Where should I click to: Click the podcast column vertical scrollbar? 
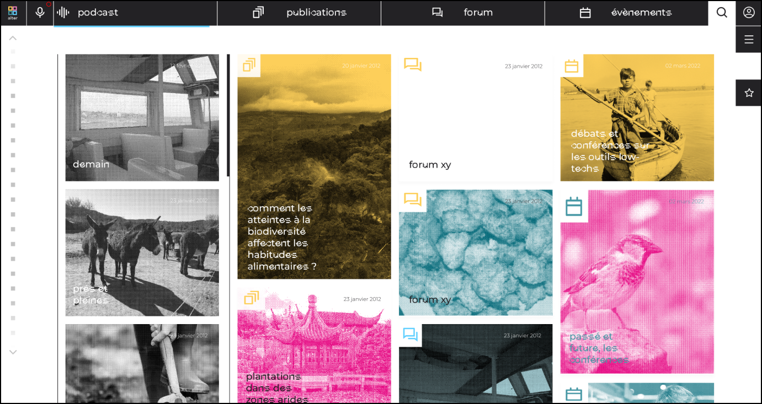point(228,115)
